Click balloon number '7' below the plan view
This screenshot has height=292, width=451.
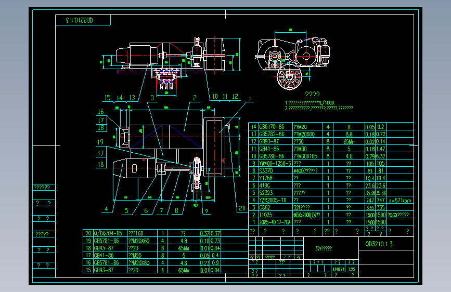point(162,210)
